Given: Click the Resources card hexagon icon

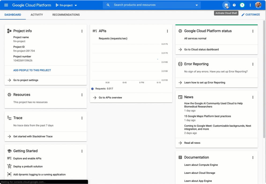Looking at the screenshot, I should coord(9,95).
